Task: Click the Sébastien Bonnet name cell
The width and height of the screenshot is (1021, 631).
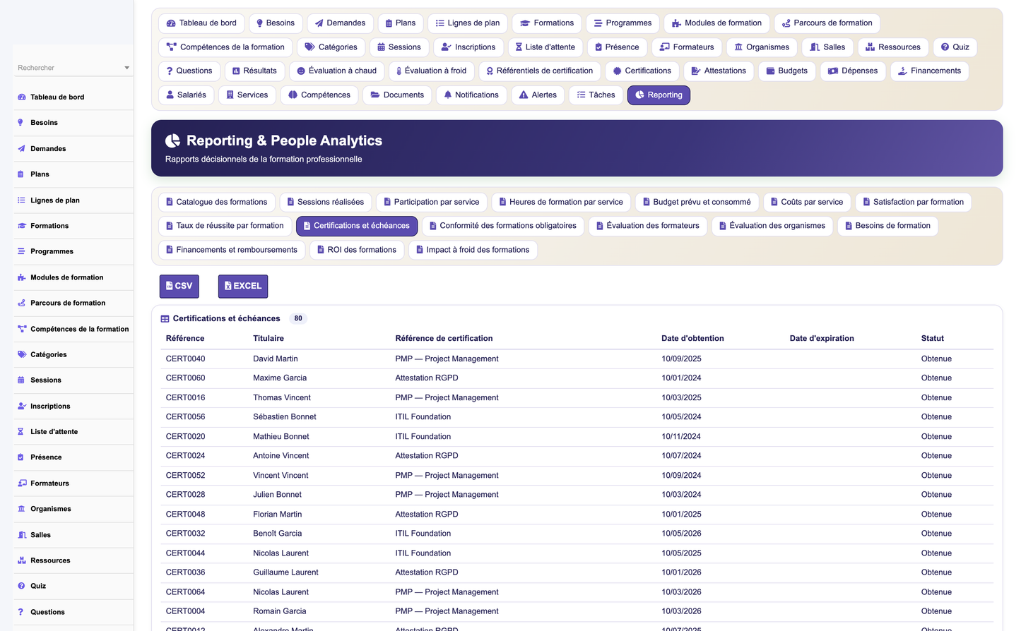Action: 285,417
